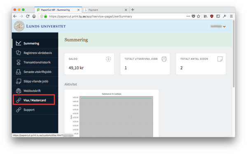Open the browser hamburger menu
247x154 pixels.
coord(231,16)
